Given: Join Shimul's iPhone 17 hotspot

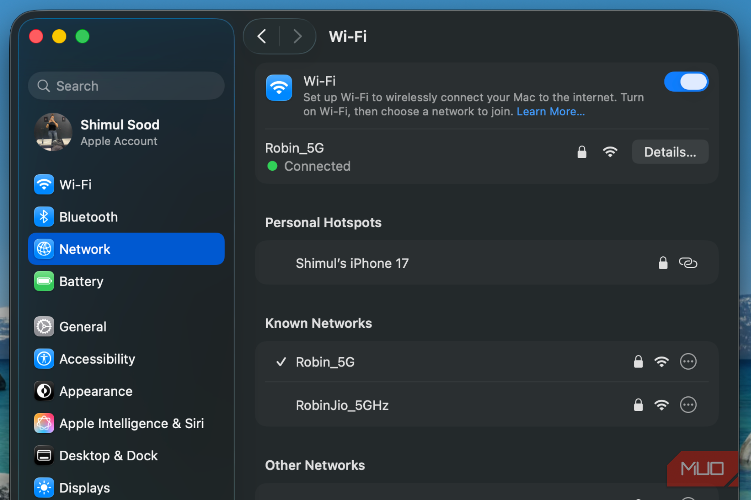Looking at the screenshot, I should (487, 263).
